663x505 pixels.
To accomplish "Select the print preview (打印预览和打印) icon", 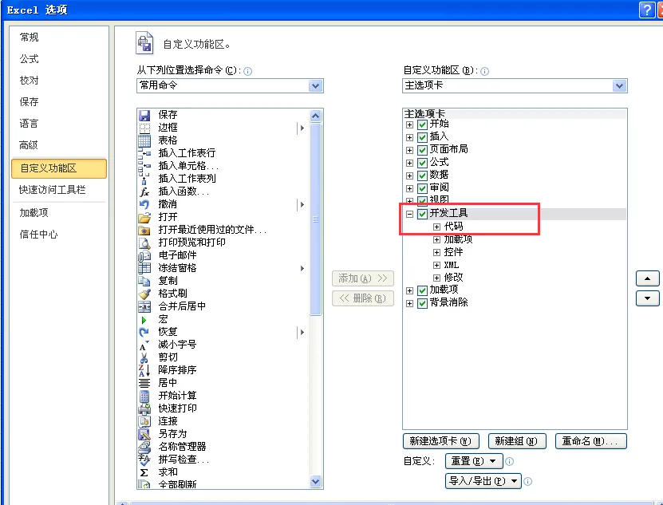I will [x=144, y=243].
